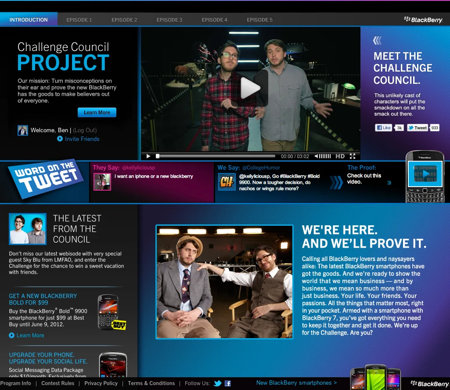Click the Invite Friends arrow icon

click(60, 139)
